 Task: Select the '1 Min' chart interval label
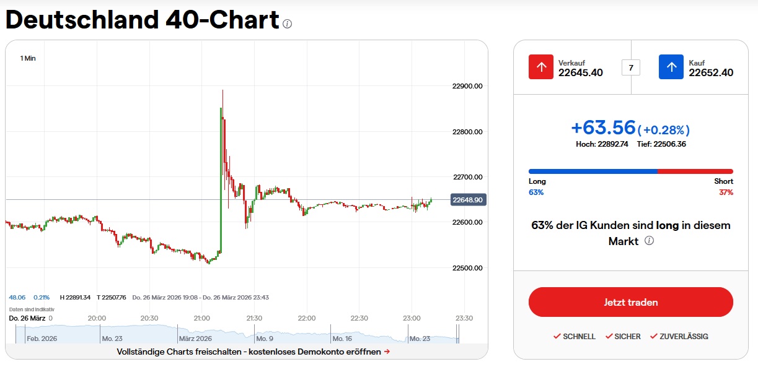coord(28,58)
